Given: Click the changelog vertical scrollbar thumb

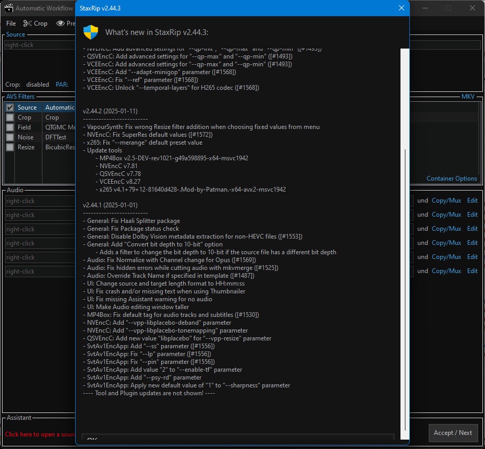Looking at the screenshot, I should pos(405,290).
